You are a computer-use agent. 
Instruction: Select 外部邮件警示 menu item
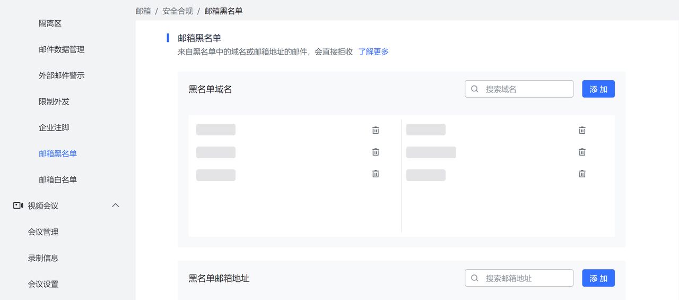[x=62, y=75]
